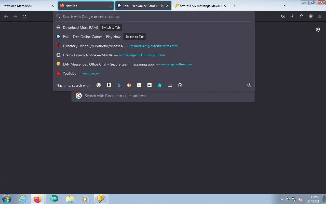Select Poki Free Online Games suggestion

(154, 37)
